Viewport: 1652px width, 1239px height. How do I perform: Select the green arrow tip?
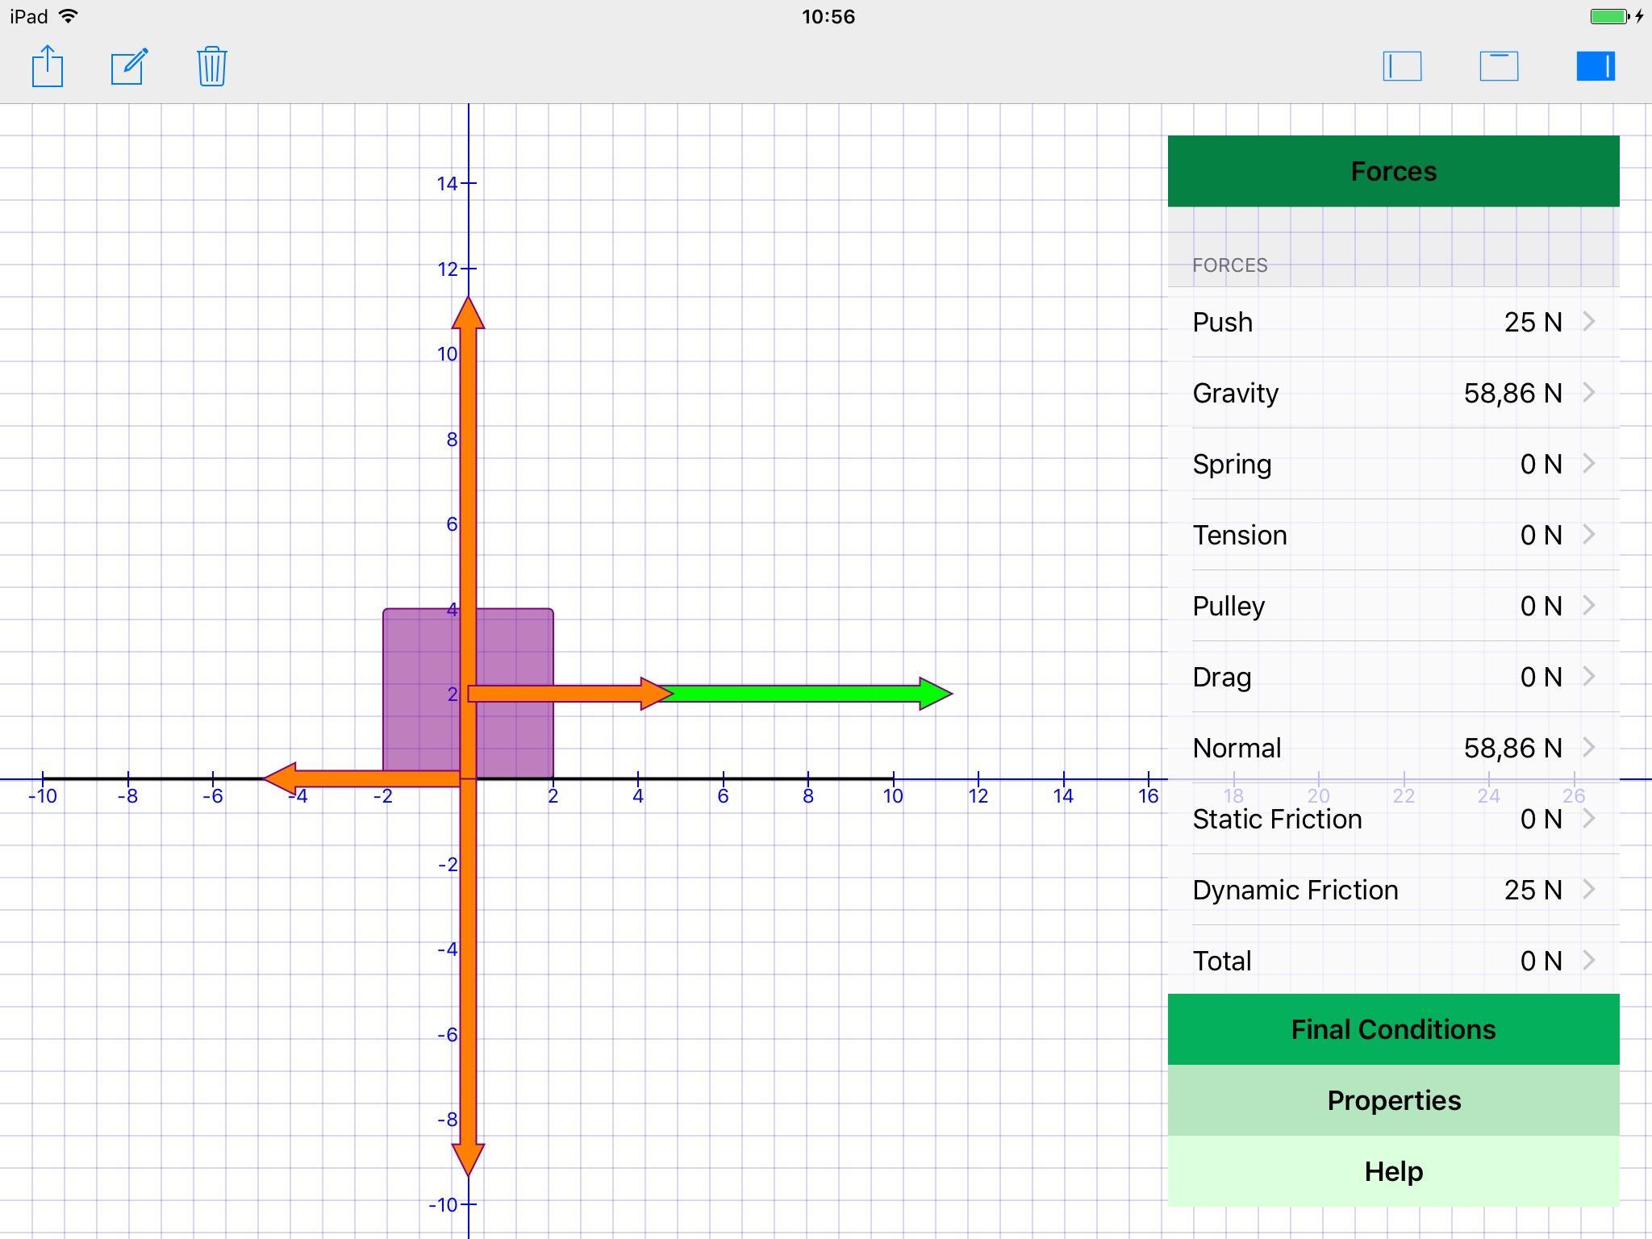pyautogui.click(x=936, y=693)
